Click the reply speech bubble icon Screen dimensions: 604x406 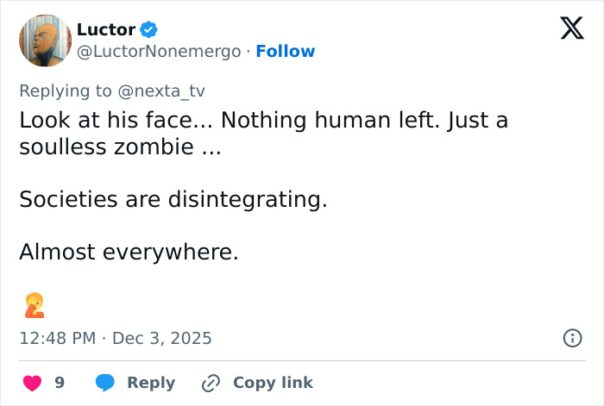coord(105,382)
